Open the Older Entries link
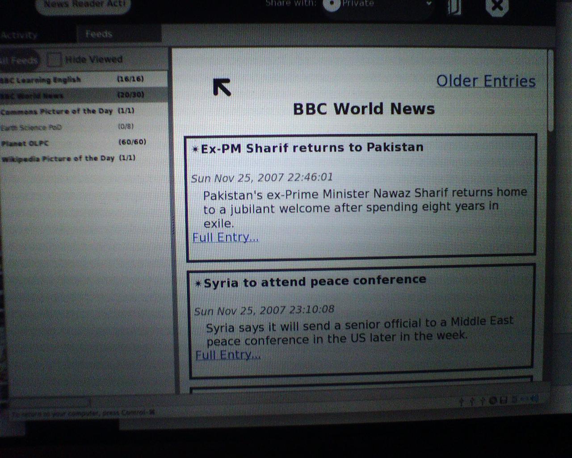Screen dimensions: 572x458 [x=486, y=81]
